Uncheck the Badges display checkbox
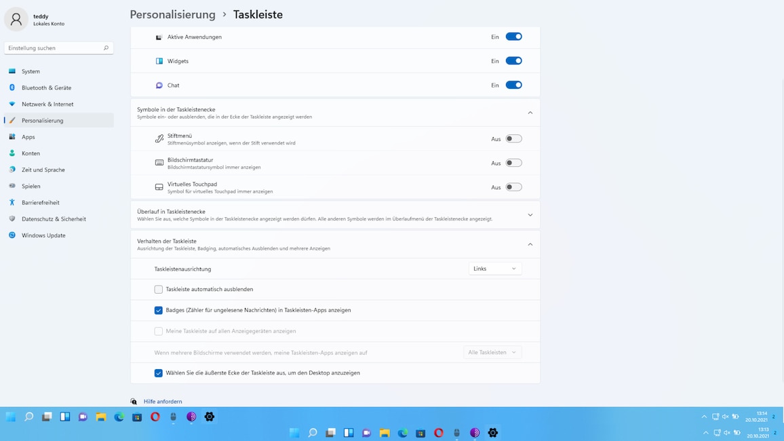 click(x=158, y=310)
